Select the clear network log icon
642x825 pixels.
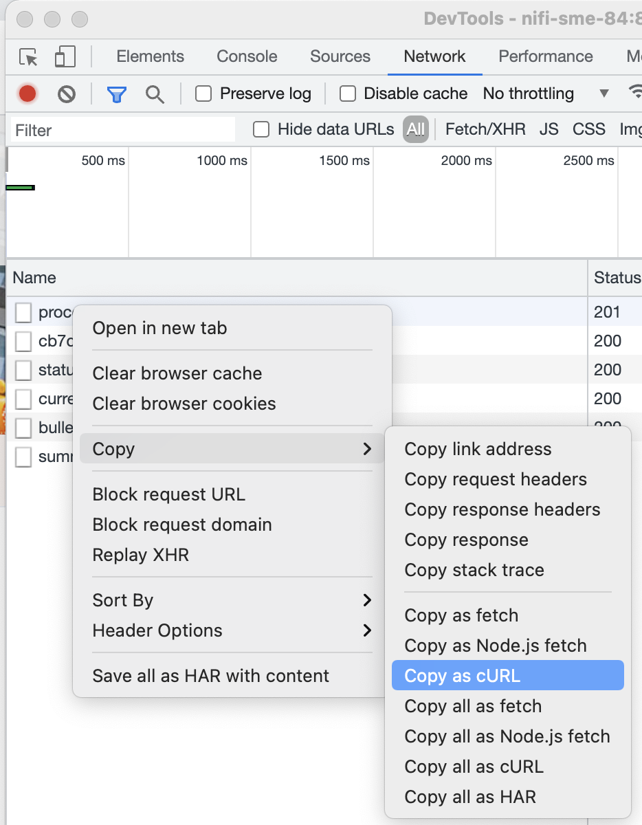[x=65, y=93]
